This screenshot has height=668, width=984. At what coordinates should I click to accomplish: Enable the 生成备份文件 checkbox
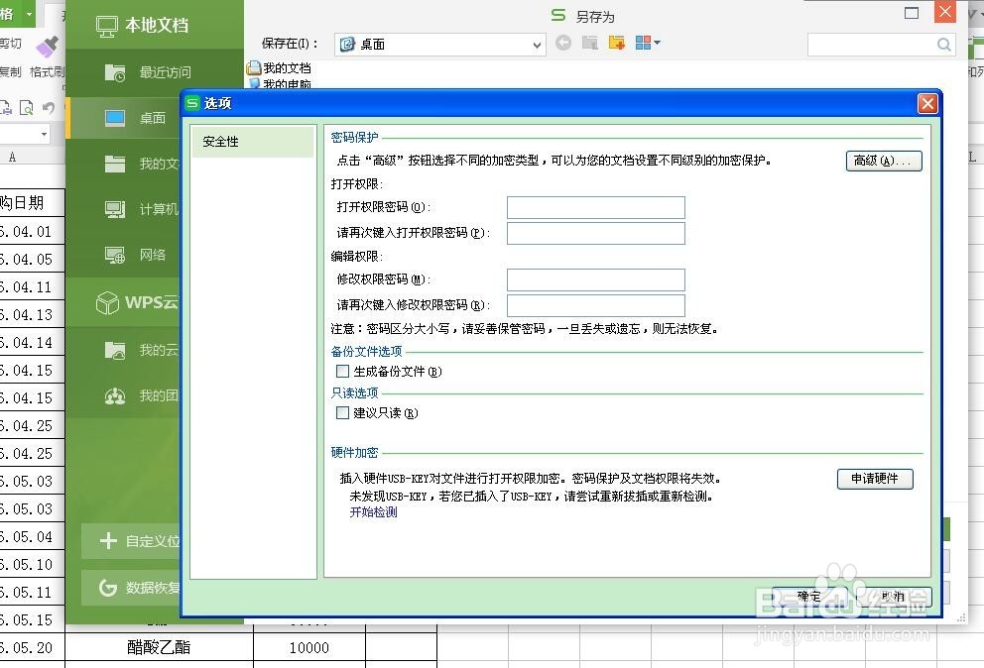click(342, 371)
